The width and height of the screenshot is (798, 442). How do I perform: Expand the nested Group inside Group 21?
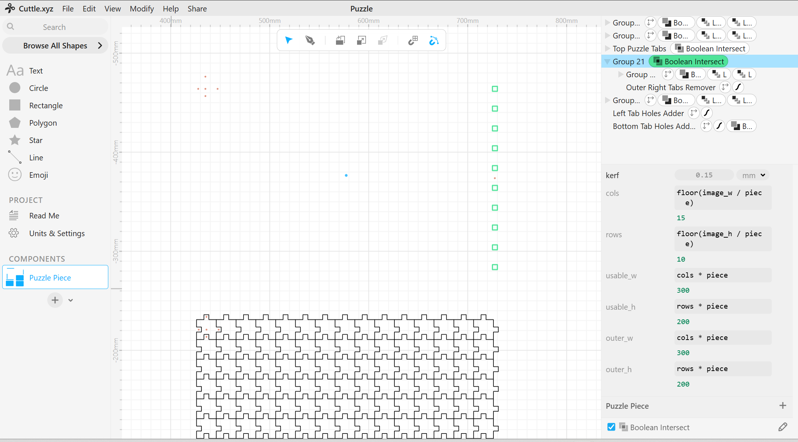[x=621, y=74]
